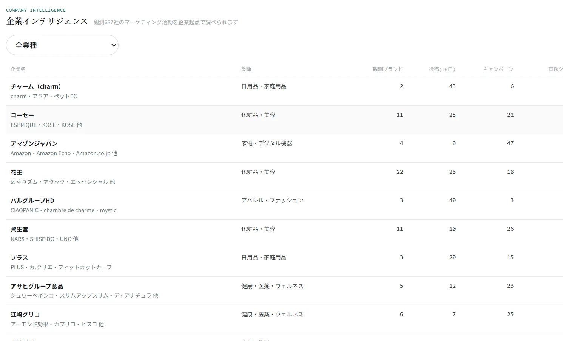Image resolution: width=563 pixels, height=341 pixels.
Task: Click campaign count 25 in 江崎グリコ row
Action: 510,315
